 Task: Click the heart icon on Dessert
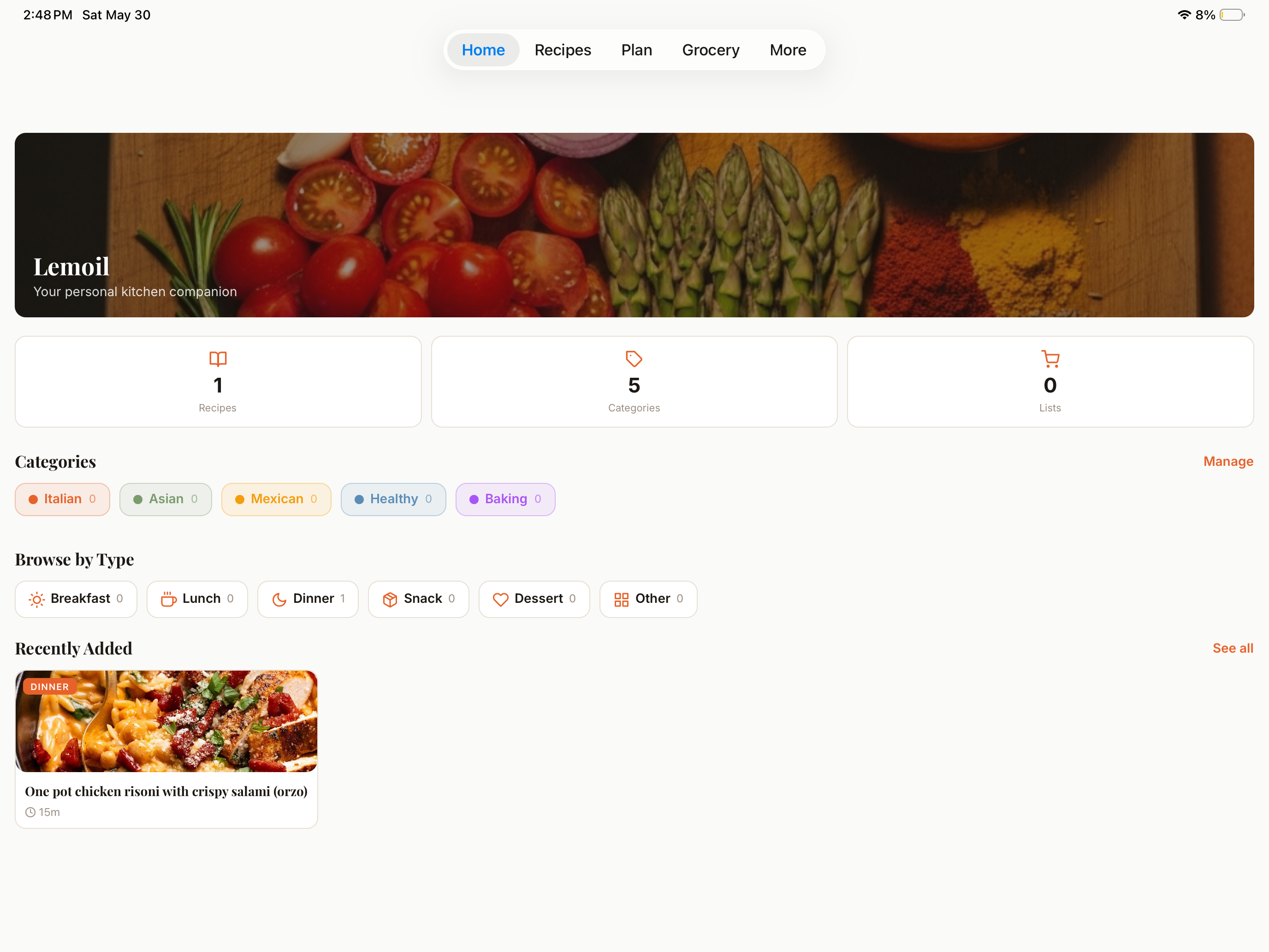(x=500, y=599)
